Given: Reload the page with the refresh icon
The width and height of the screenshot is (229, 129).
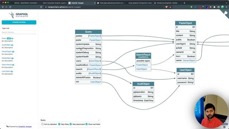Looking at the screenshot, I should 10,7.
